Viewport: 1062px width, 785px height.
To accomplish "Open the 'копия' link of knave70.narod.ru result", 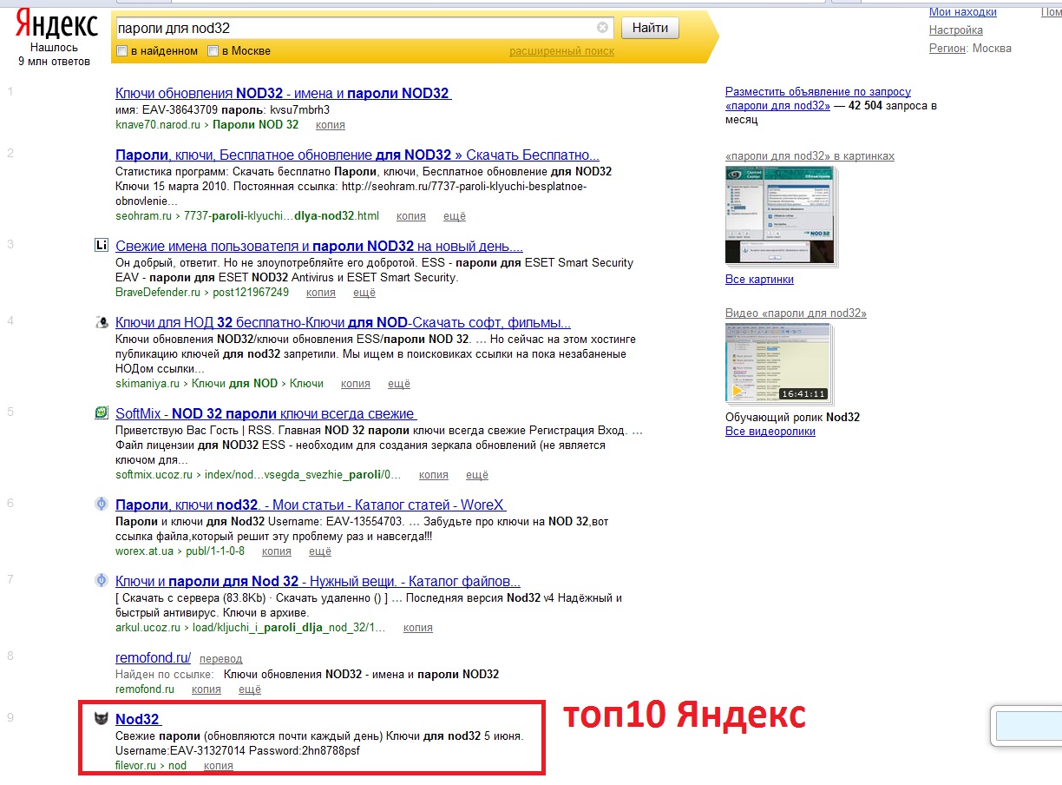I will pos(331,125).
